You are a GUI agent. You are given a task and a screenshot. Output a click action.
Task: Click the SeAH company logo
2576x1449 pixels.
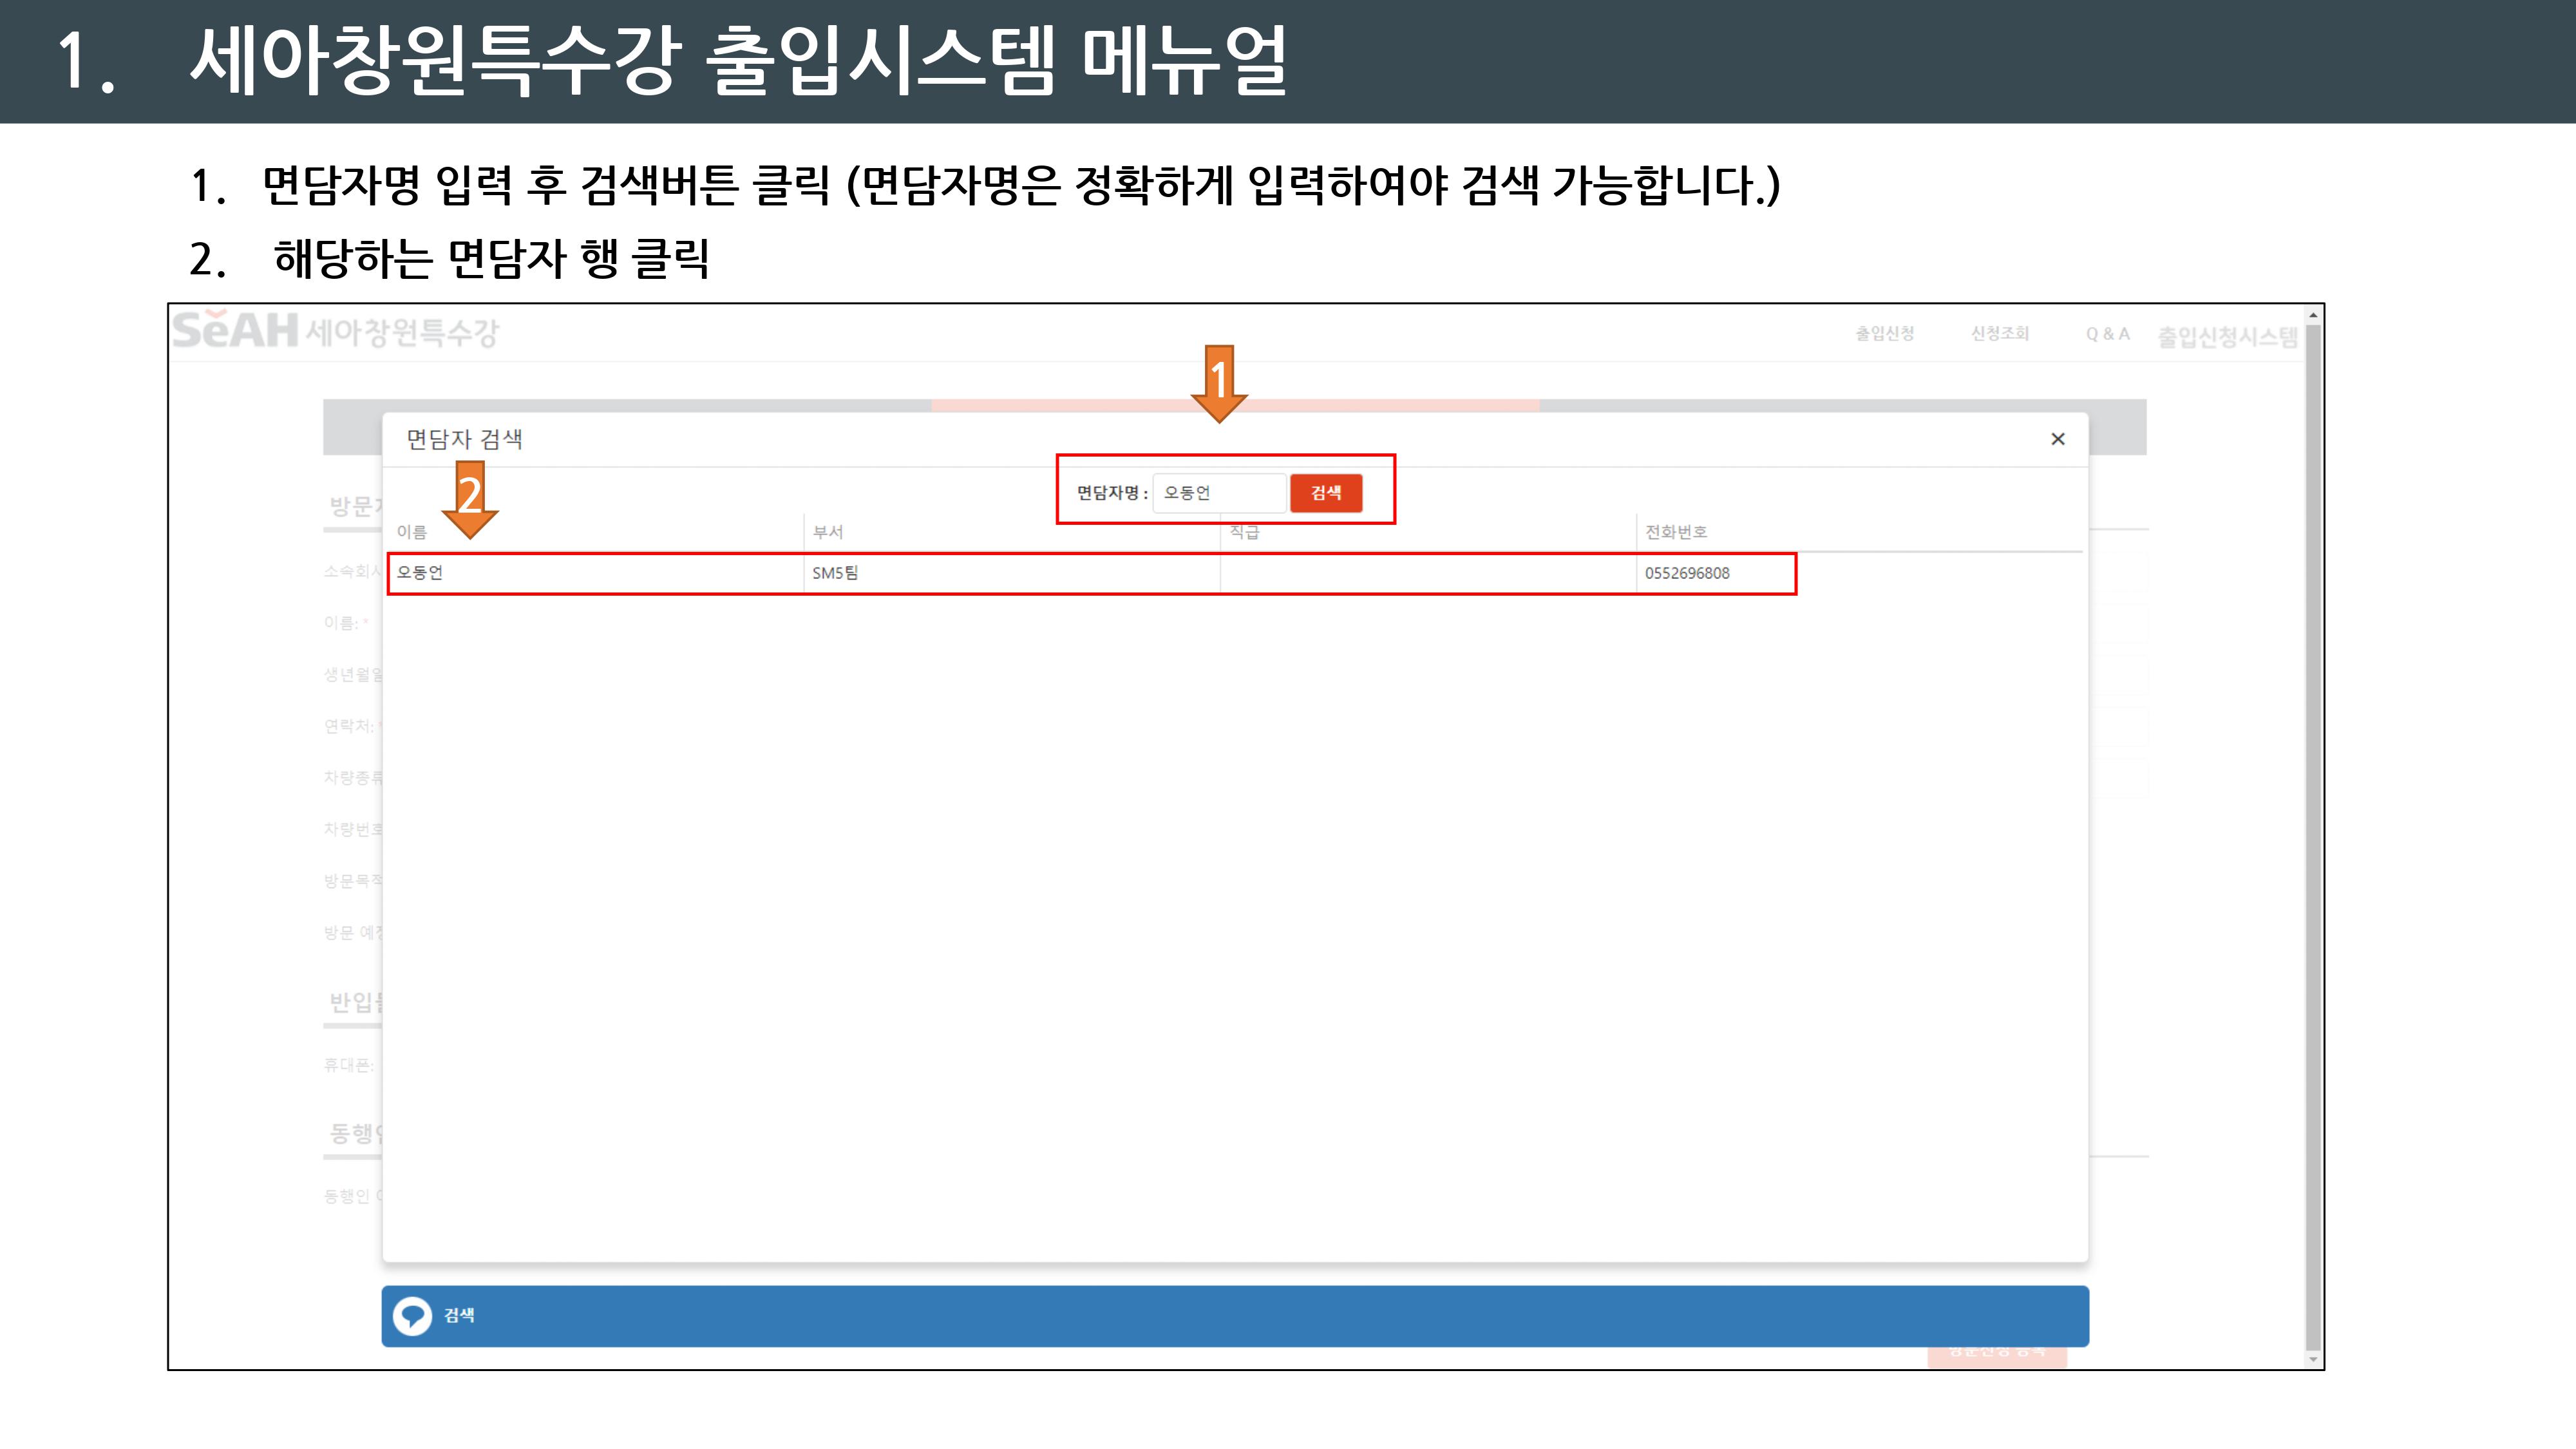point(235,330)
